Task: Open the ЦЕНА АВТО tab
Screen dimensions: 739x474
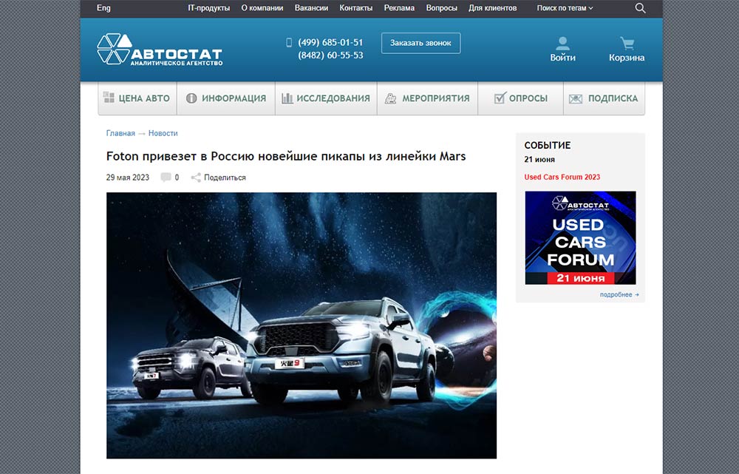Action: pyautogui.click(x=137, y=98)
